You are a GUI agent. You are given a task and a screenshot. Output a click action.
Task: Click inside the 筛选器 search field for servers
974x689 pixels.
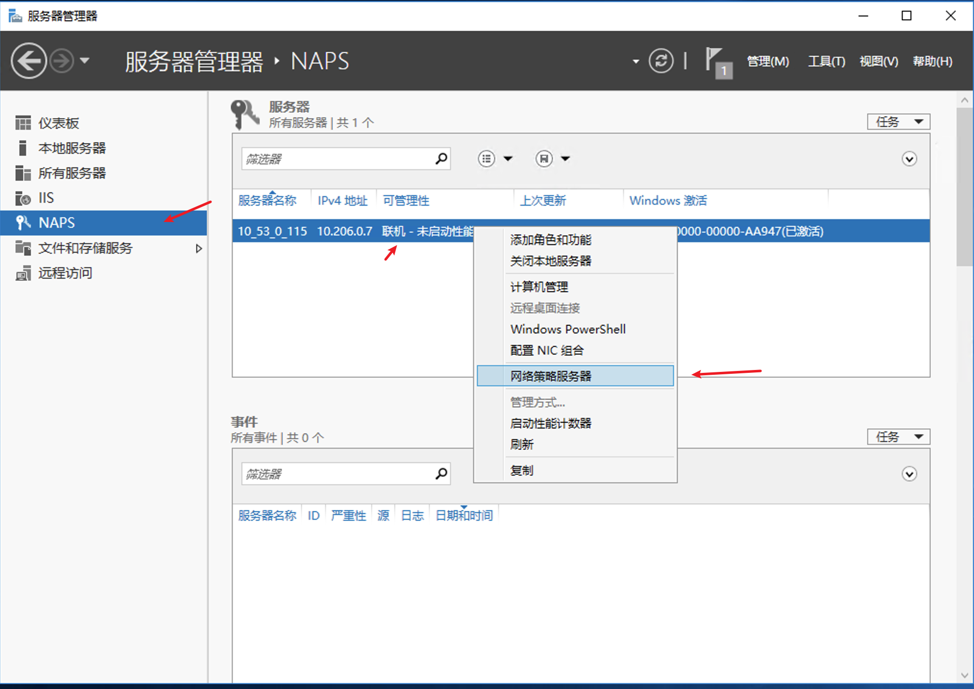click(337, 159)
